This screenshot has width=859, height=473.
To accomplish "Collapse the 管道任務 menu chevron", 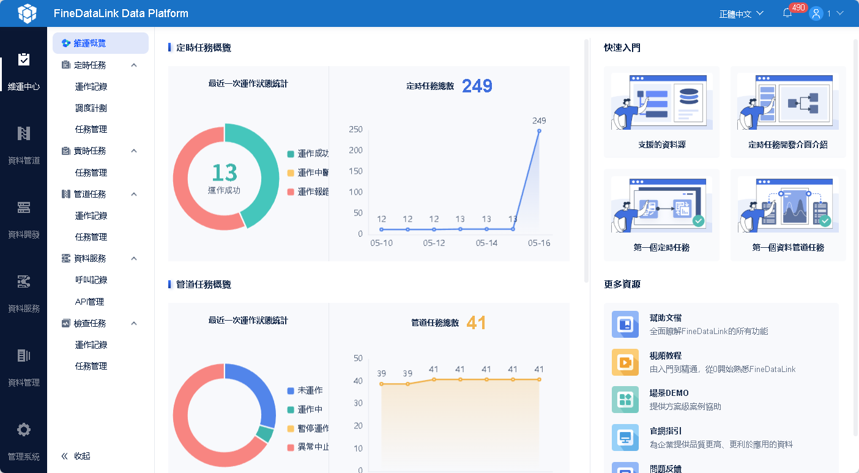I will click(x=134, y=194).
